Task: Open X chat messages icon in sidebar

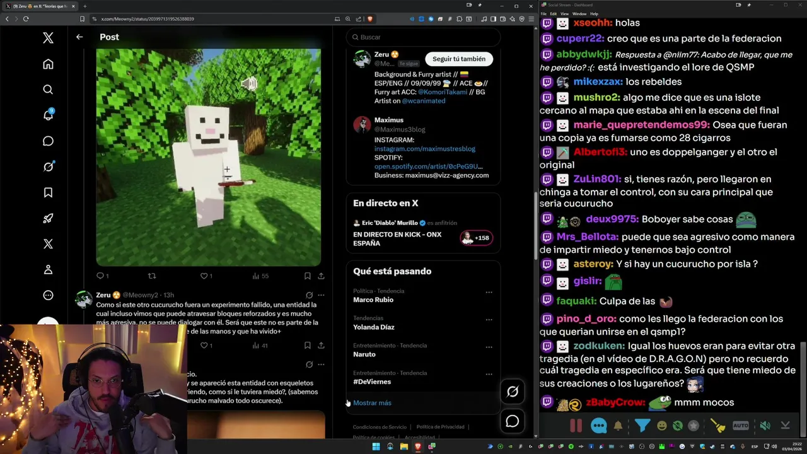Action: point(48,141)
